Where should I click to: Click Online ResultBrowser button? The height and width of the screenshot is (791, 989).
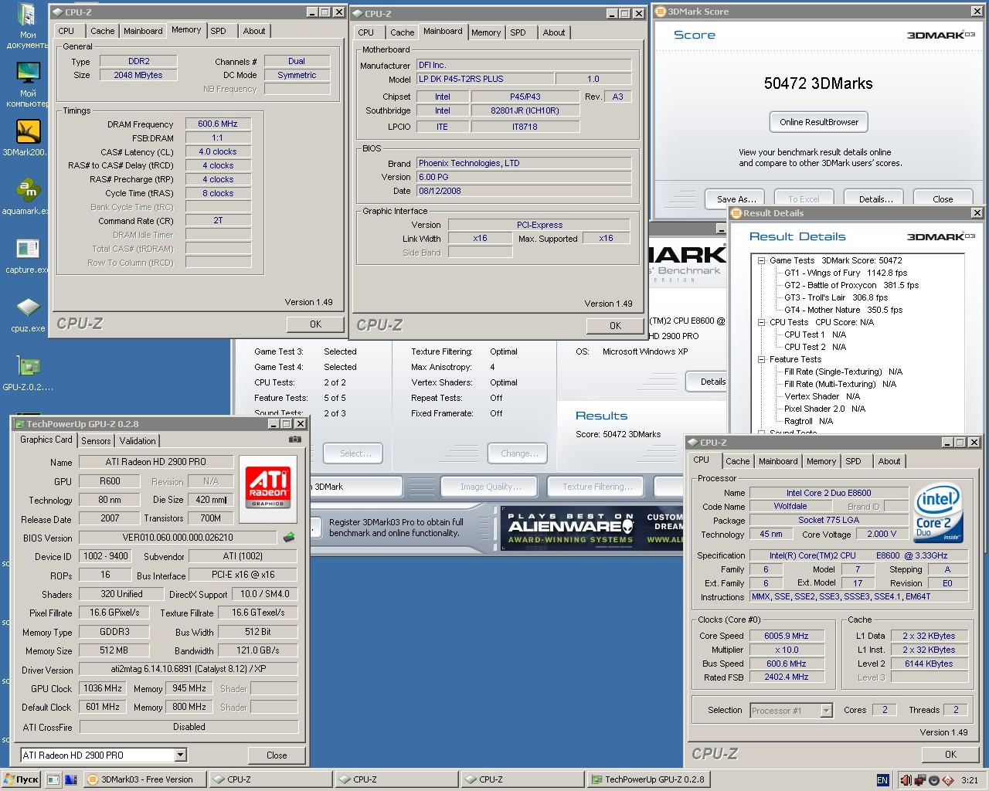point(819,122)
